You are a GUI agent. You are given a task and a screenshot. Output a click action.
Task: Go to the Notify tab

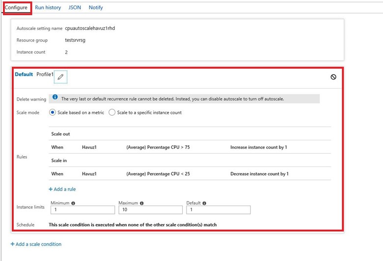[96, 8]
